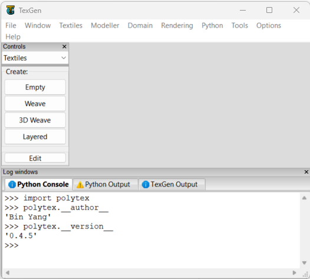Click the Python Output warning icon
This screenshot has width=310, height=279.
[80, 185]
